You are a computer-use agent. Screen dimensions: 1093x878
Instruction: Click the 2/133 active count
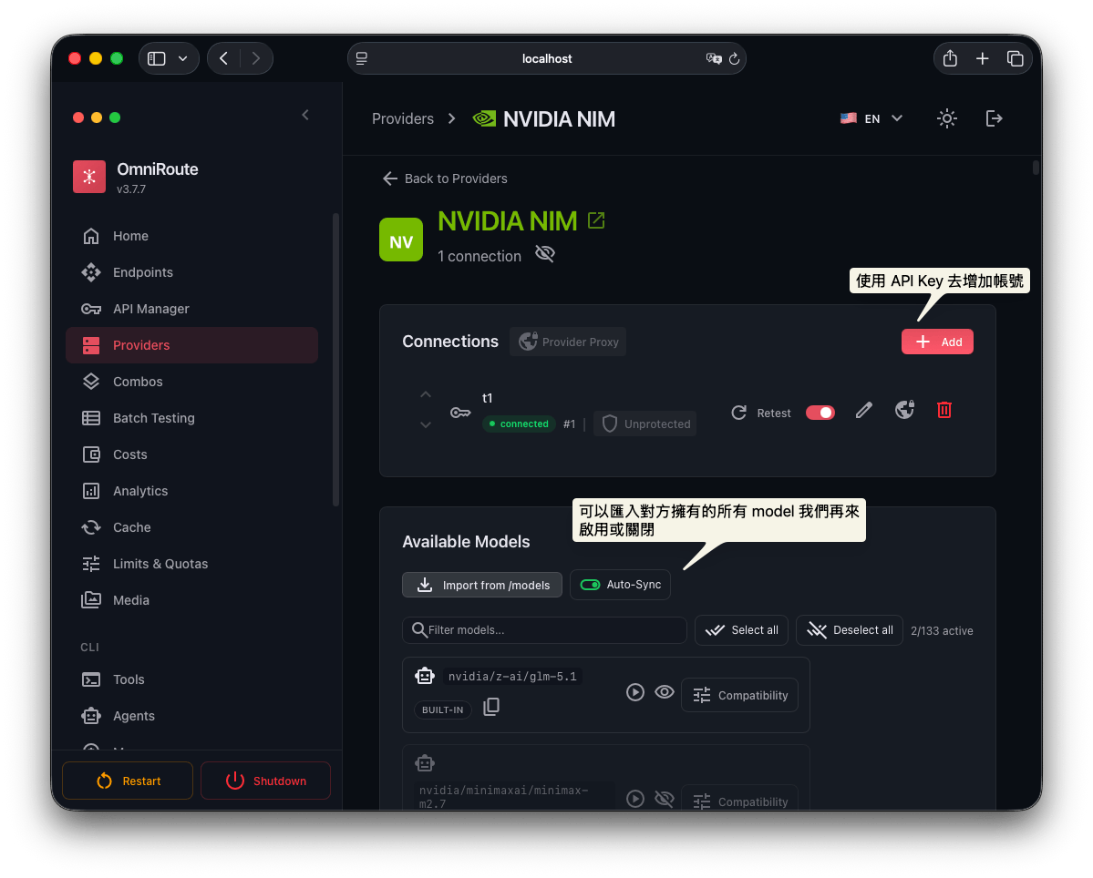point(942,631)
